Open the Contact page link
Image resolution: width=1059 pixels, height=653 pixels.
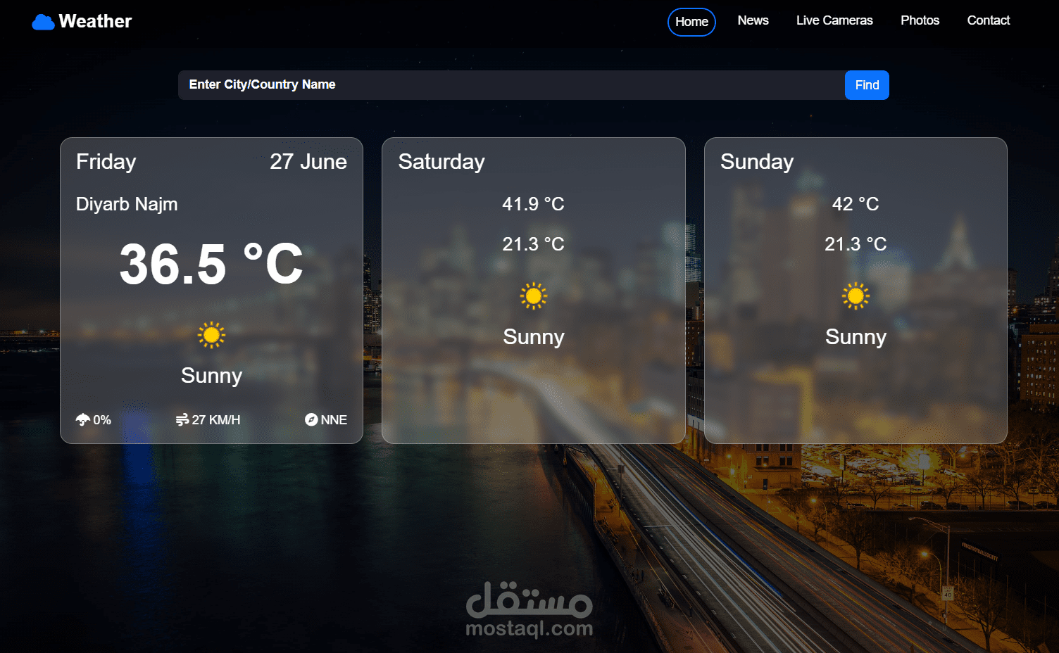(x=988, y=20)
